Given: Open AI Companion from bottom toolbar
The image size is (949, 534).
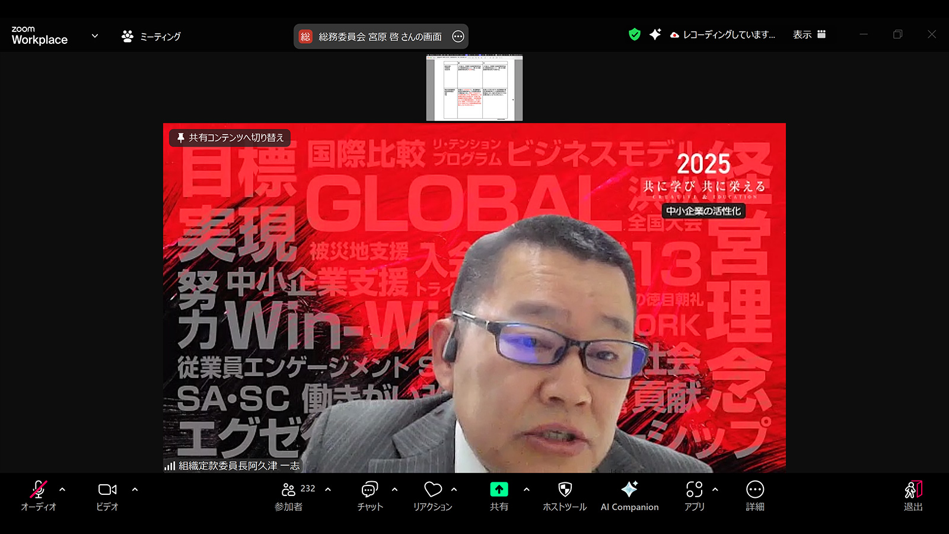Looking at the screenshot, I should 629,496.
